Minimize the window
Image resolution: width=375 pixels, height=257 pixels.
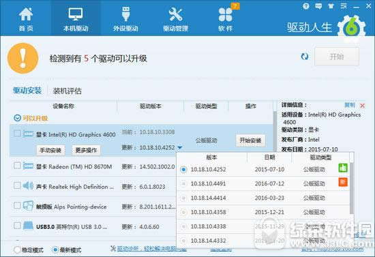(356, 7)
